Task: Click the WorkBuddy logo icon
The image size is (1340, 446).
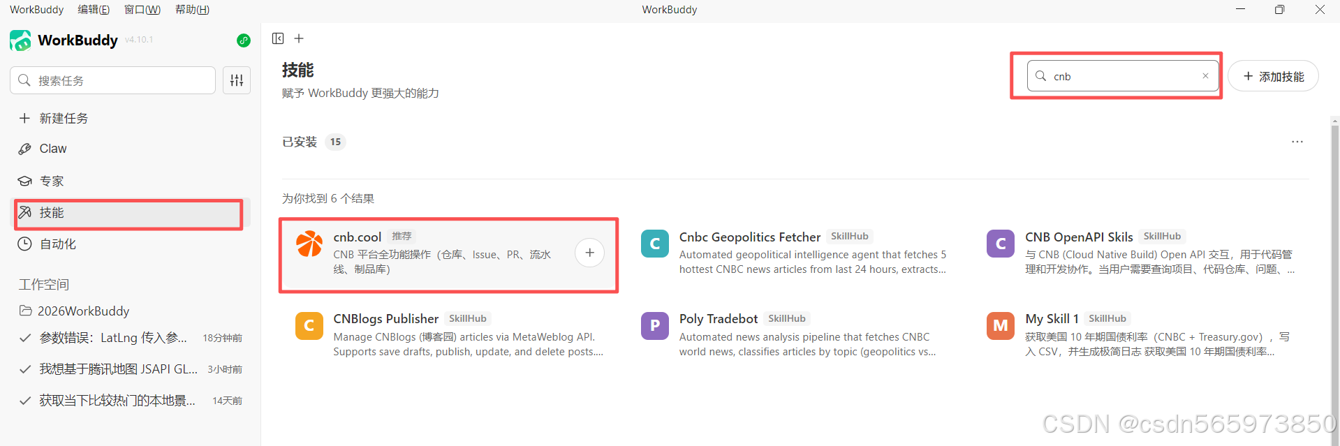Action: 20,40
